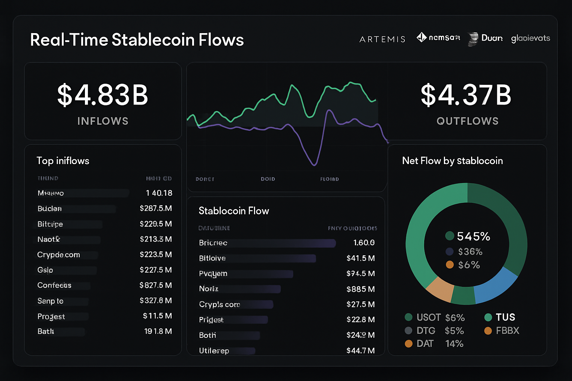
Task: Click the green TUS legend dot
Action: pos(488,317)
